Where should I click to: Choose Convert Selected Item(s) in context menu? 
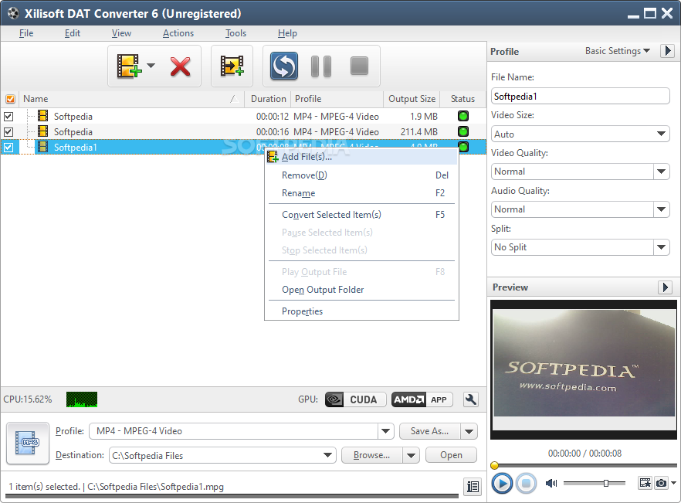click(362, 215)
